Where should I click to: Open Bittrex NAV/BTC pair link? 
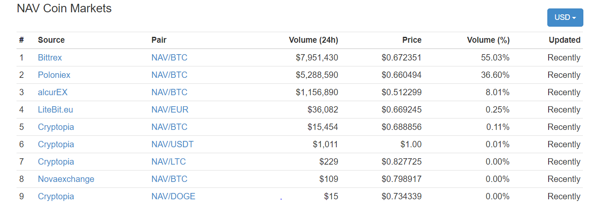pyautogui.click(x=169, y=58)
